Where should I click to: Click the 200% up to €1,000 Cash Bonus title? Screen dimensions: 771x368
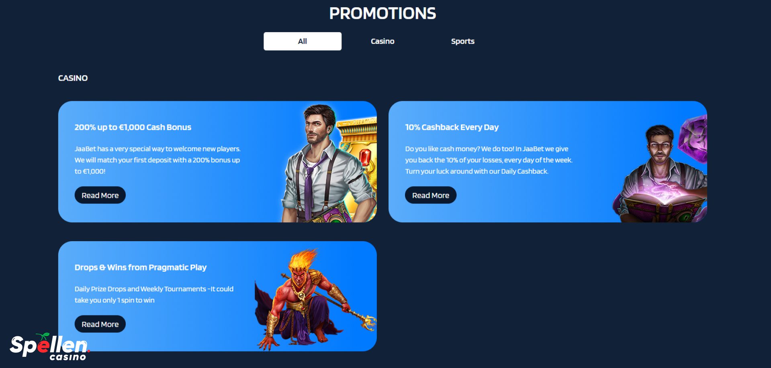[133, 127]
